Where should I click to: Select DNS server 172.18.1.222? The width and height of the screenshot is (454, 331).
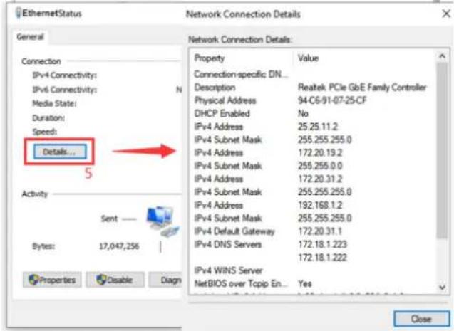(x=322, y=258)
